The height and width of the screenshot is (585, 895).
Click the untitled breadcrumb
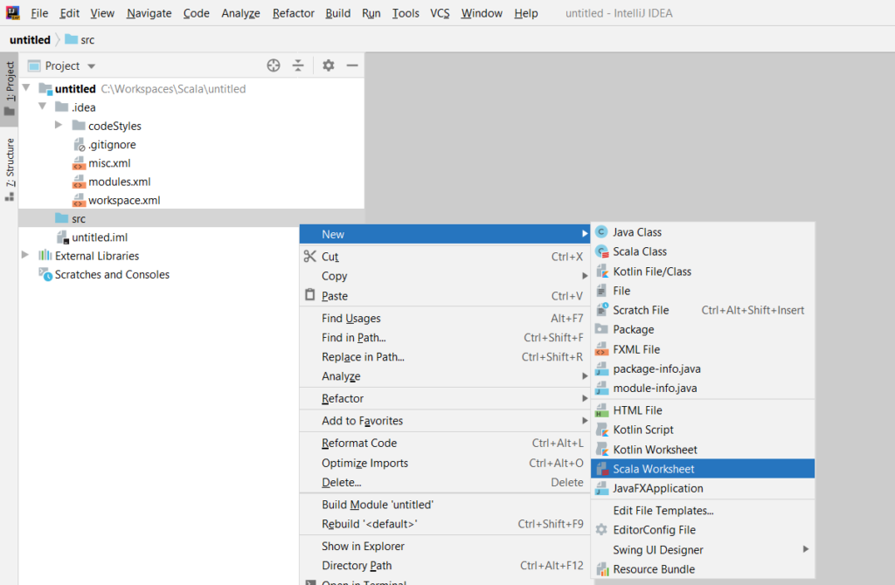pyautogui.click(x=30, y=40)
